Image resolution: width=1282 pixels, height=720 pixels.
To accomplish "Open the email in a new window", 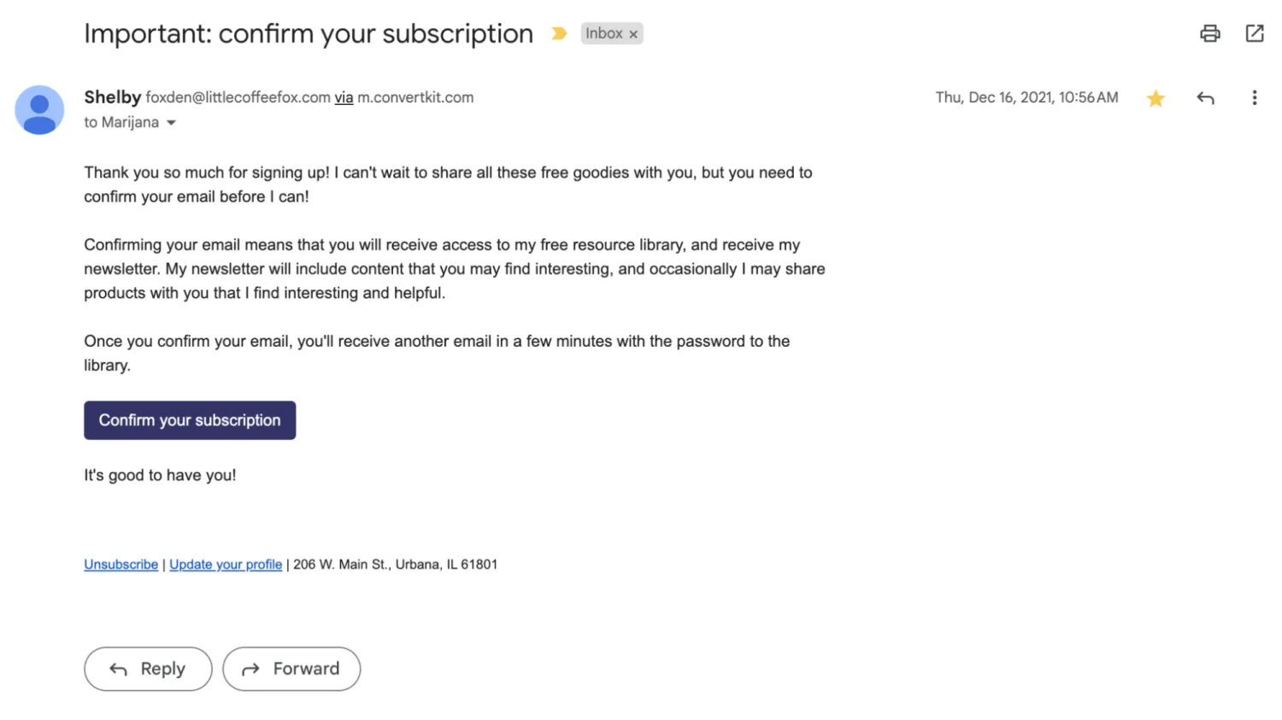I will tap(1254, 33).
